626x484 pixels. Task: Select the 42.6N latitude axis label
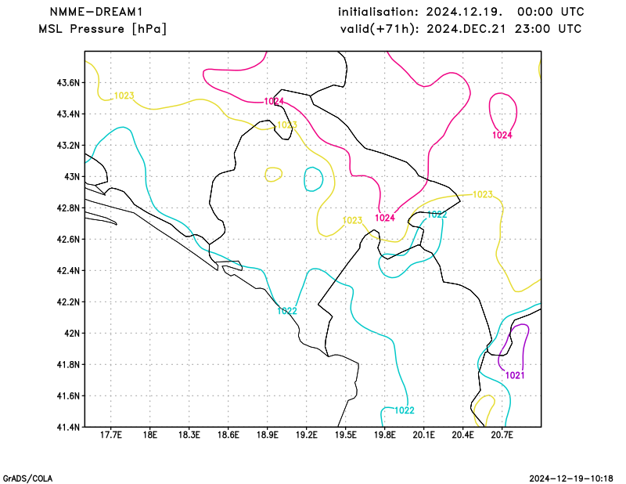coord(68,239)
